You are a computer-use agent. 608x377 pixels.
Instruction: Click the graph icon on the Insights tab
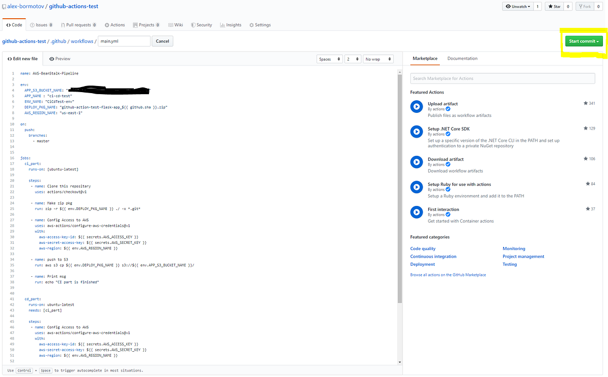tap(221, 24)
